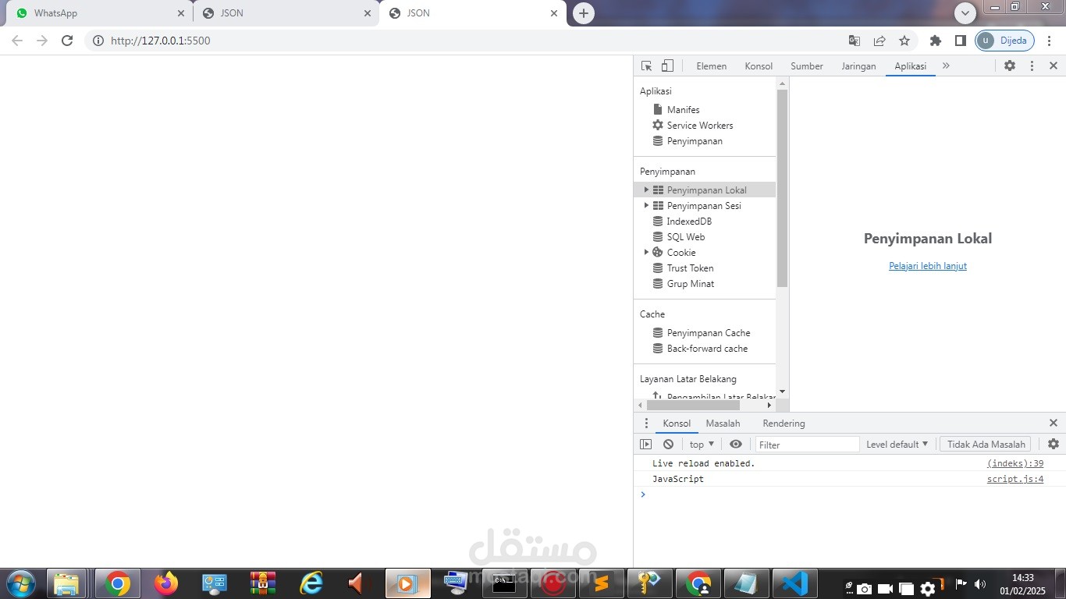Open the Level default dropdown
The width and height of the screenshot is (1066, 599).
click(897, 445)
